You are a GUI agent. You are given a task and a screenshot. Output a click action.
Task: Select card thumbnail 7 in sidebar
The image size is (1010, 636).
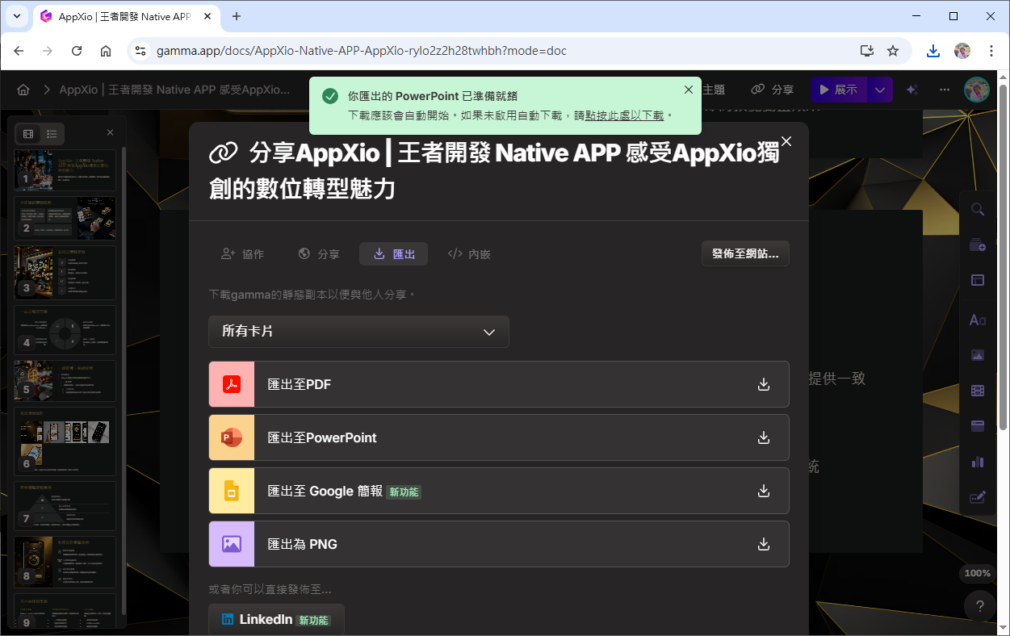(65, 506)
